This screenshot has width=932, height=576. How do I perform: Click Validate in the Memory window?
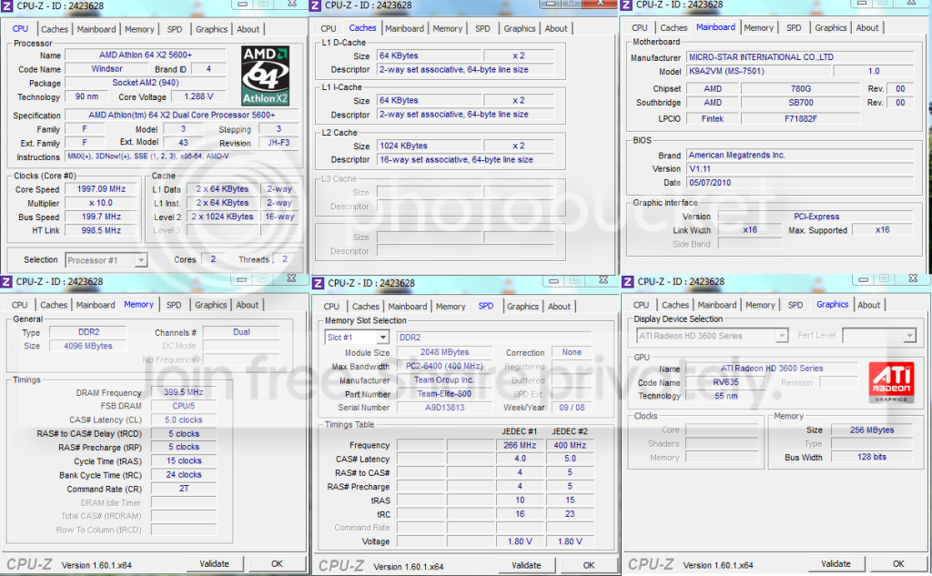(x=215, y=563)
